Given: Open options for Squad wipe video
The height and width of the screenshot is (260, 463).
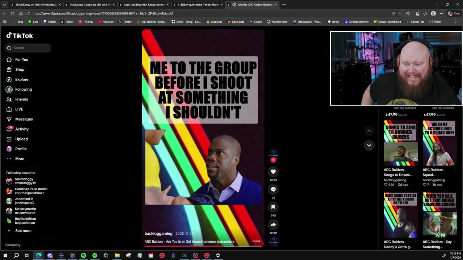Looking at the screenshot, I should coord(454,170).
